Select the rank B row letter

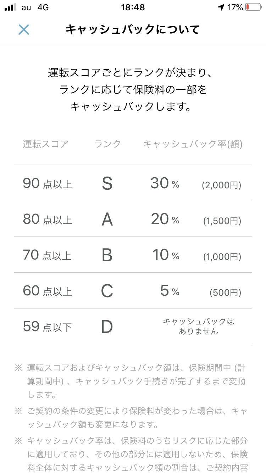(107, 255)
